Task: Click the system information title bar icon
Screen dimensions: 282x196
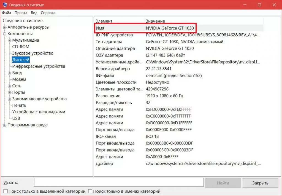Action: point(4,5)
